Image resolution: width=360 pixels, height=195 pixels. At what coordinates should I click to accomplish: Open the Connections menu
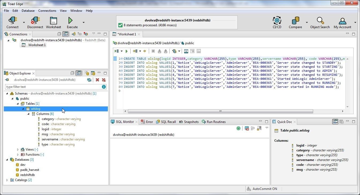click(47, 11)
